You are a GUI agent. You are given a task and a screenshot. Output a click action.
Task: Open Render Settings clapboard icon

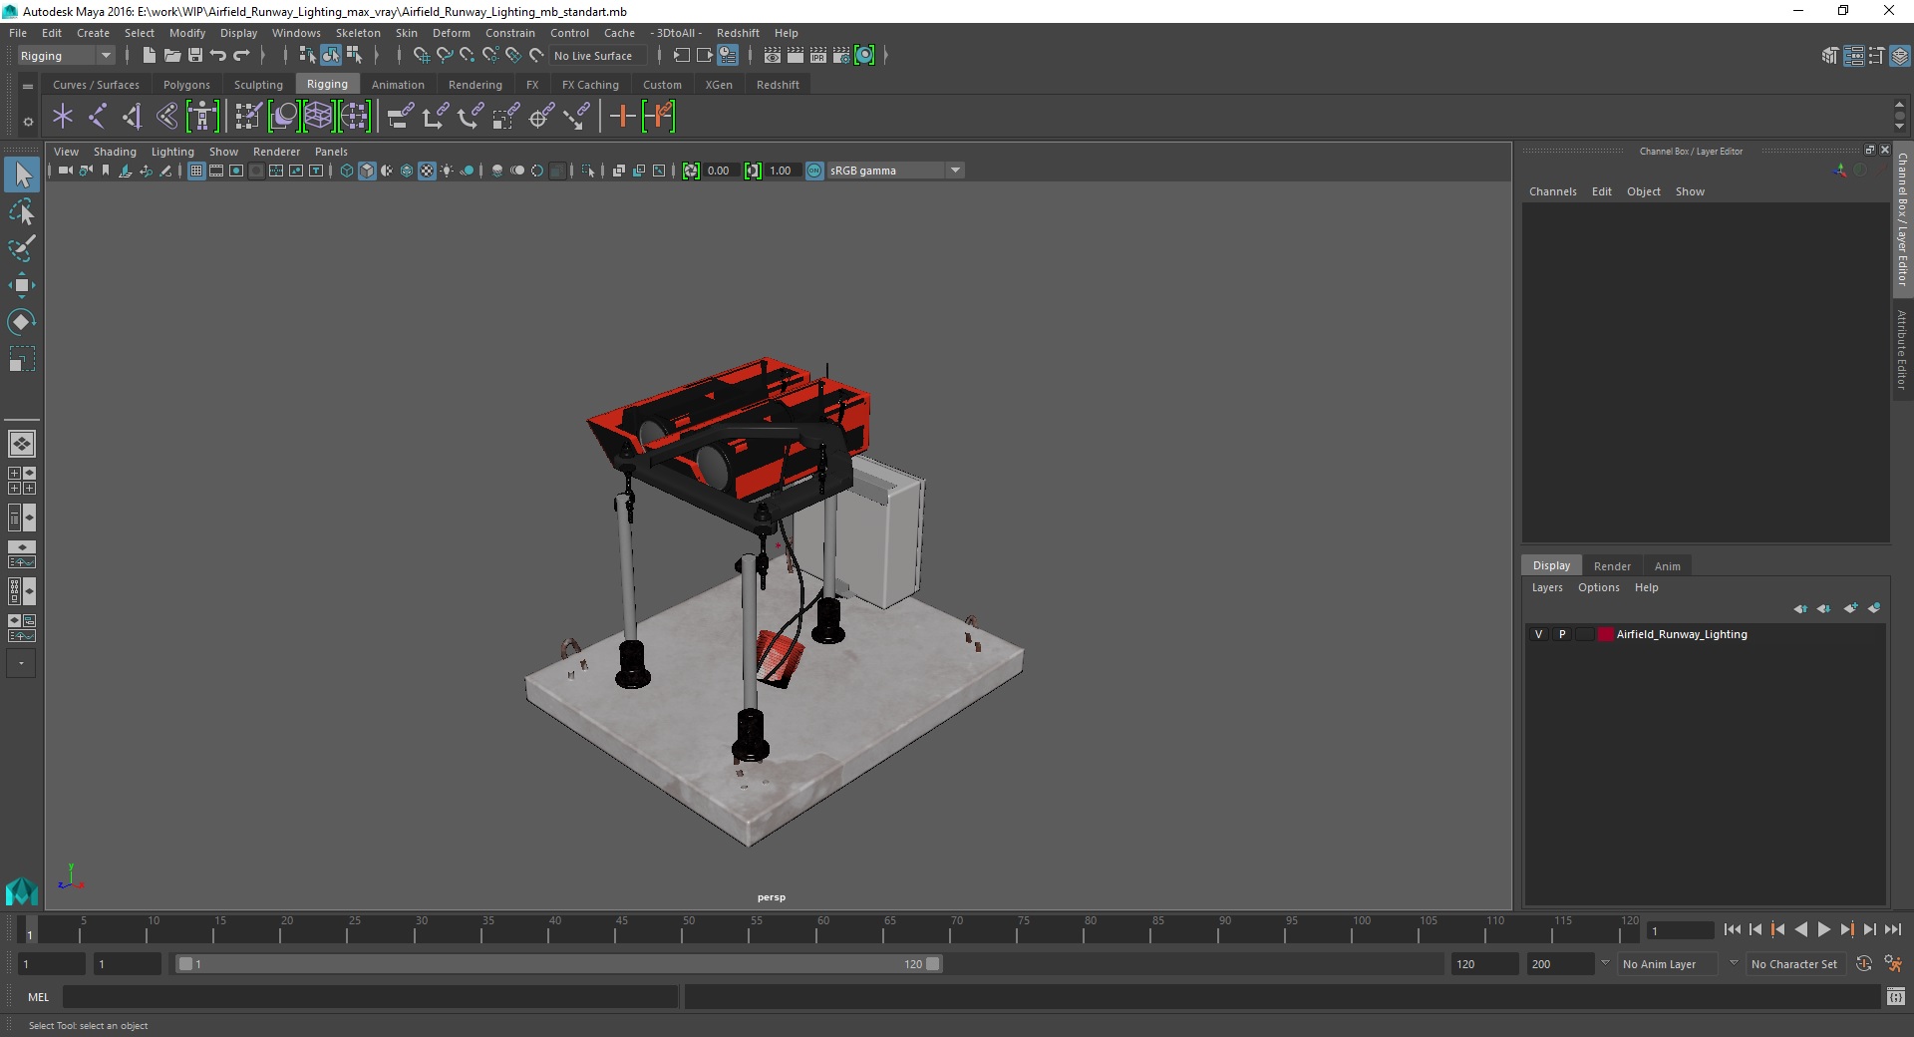[x=841, y=56]
